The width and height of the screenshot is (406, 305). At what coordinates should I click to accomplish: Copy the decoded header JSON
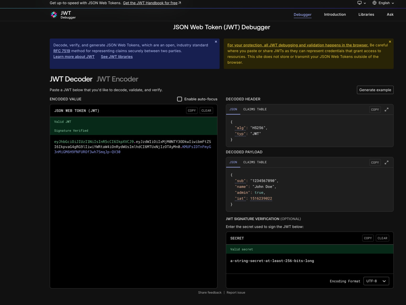pyautogui.click(x=375, y=110)
